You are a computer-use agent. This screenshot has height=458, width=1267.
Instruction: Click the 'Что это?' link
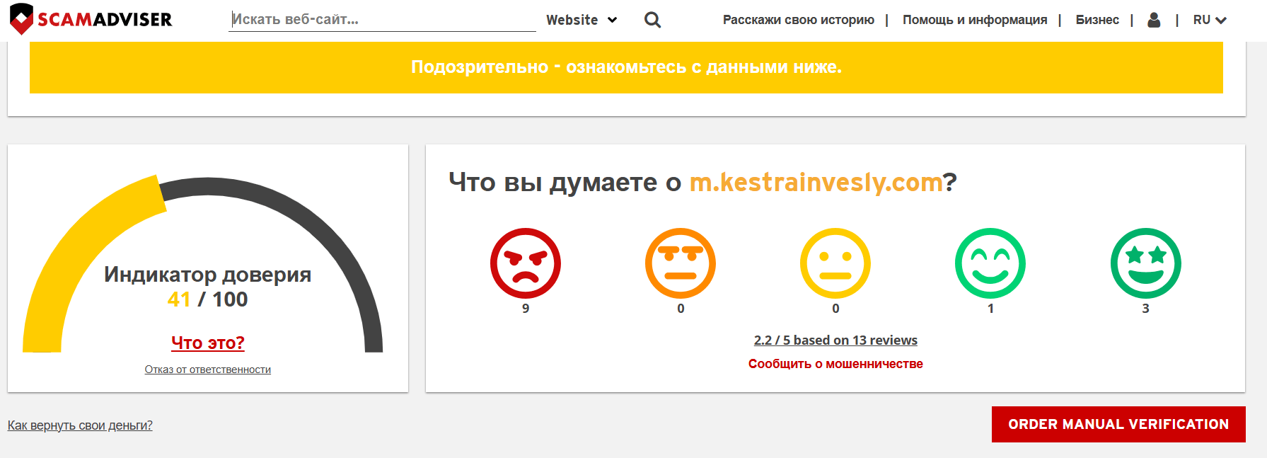208,343
